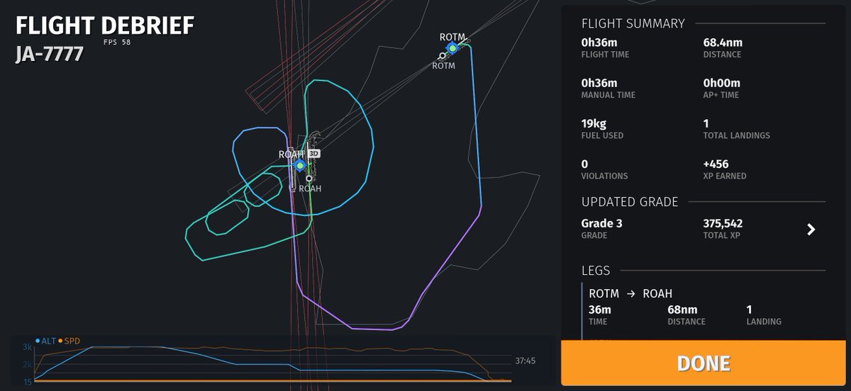Click the UPDATED GRADE heading
This screenshot has width=851, height=391.
(630, 202)
